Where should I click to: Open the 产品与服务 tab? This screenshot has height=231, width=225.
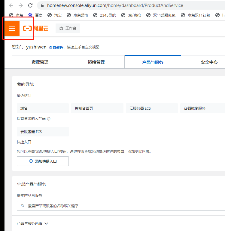153,62
